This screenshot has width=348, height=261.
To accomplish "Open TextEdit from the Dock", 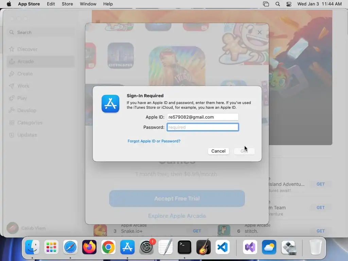I will [x=166, y=247].
